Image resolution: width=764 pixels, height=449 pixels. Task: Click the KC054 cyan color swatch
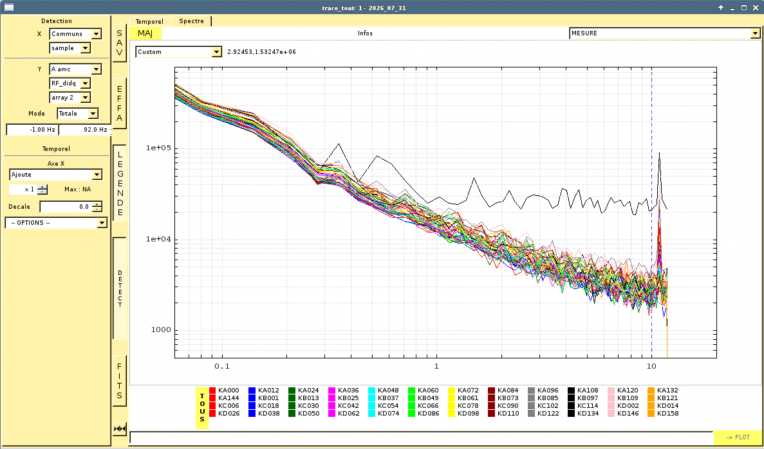click(x=372, y=406)
